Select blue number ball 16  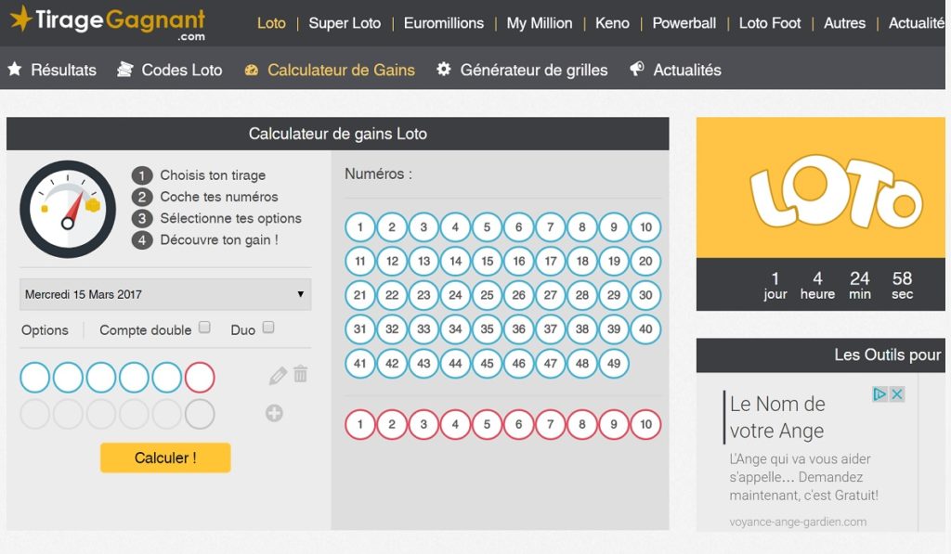tap(518, 262)
